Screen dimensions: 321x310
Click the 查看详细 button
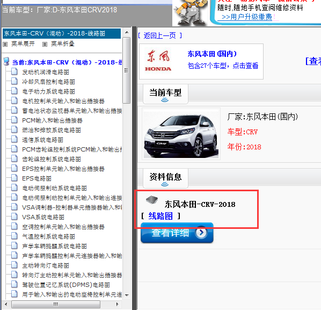(x=177, y=233)
